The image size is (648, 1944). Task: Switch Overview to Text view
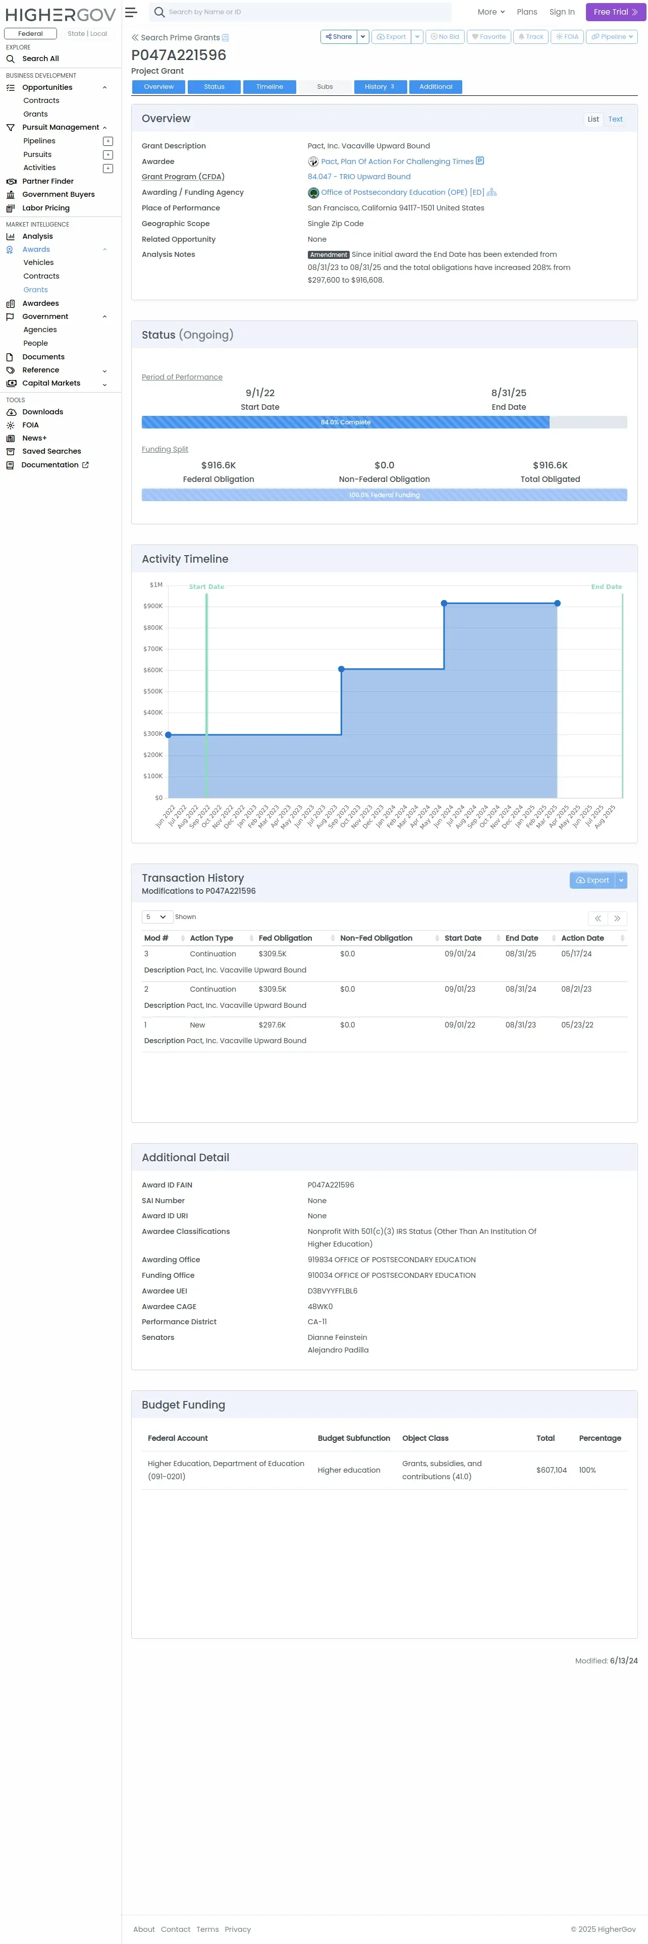click(616, 119)
